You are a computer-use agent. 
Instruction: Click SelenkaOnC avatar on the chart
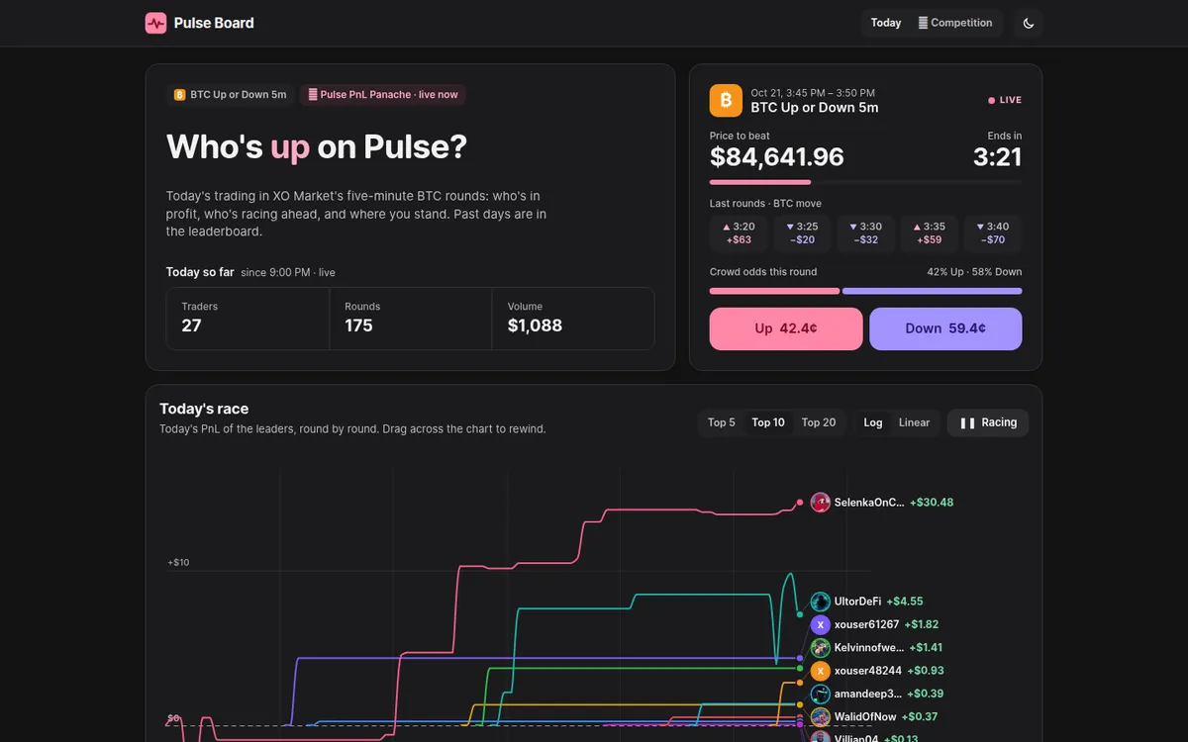[820, 502]
